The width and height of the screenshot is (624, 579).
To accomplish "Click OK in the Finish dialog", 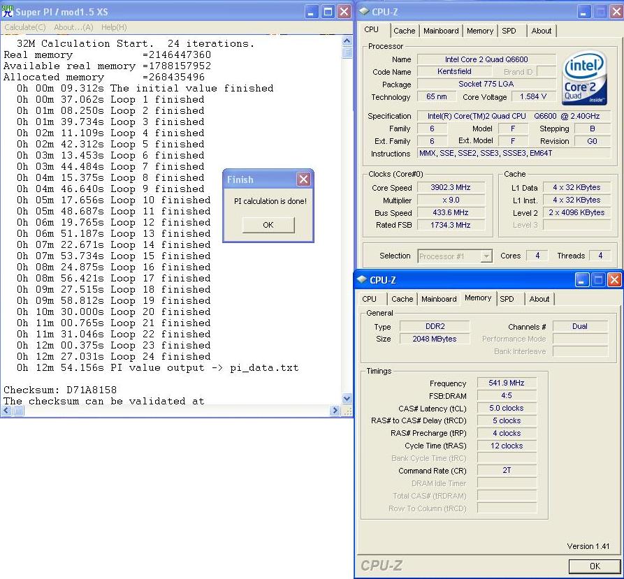I will (x=268, y=225).
